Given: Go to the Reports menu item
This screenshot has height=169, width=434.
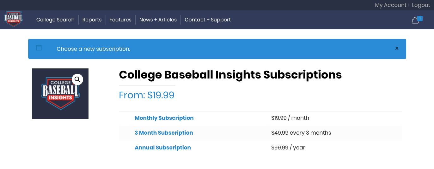Looking at the screenshot, I should coord(92,20).
